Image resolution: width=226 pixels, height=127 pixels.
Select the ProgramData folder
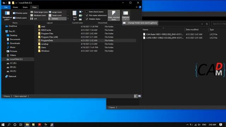coord(87,41)
